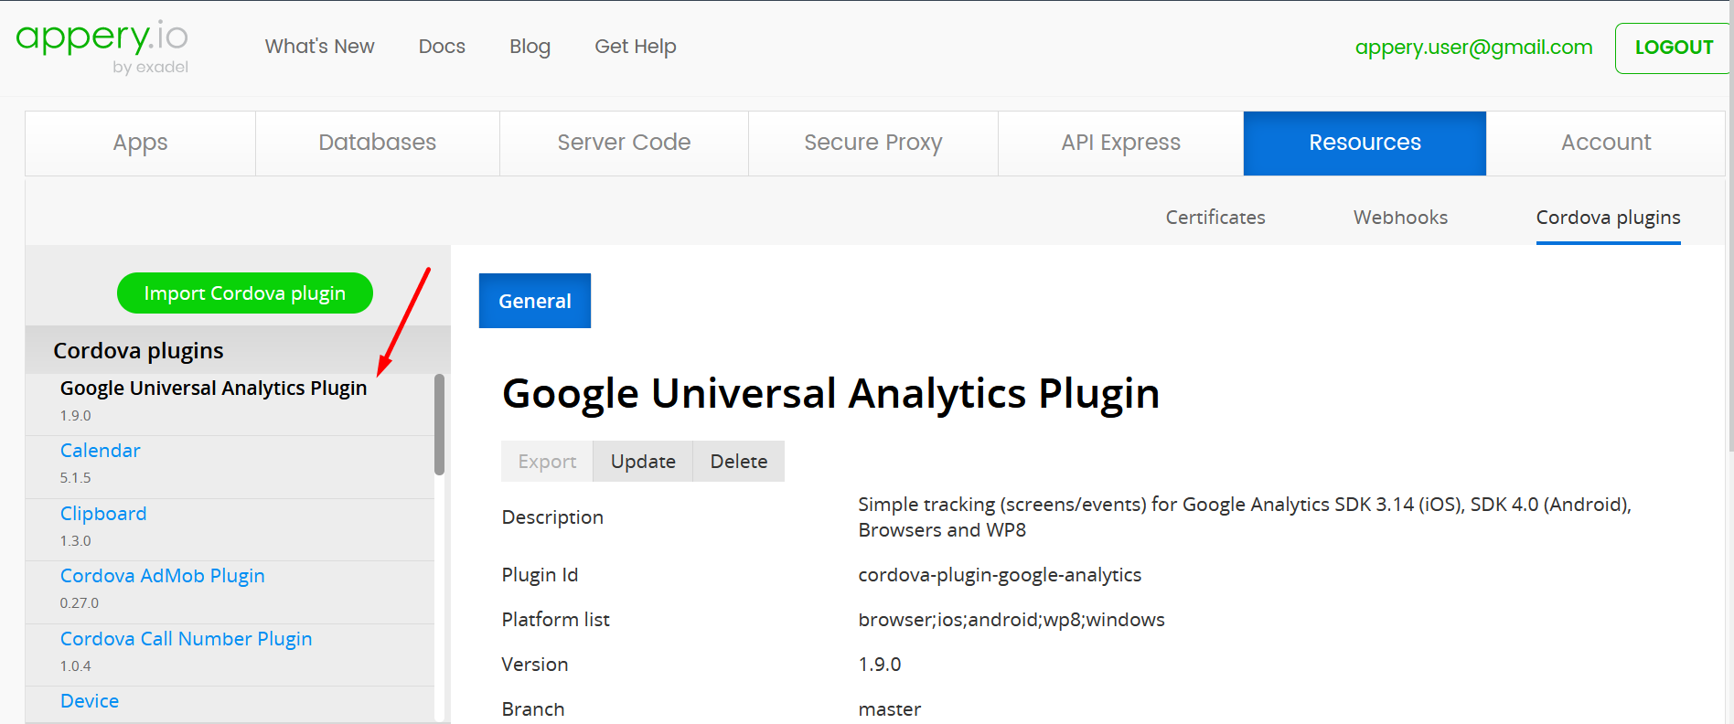
Task: Open the Secure Proxy tab
Action: coord(872,143)
